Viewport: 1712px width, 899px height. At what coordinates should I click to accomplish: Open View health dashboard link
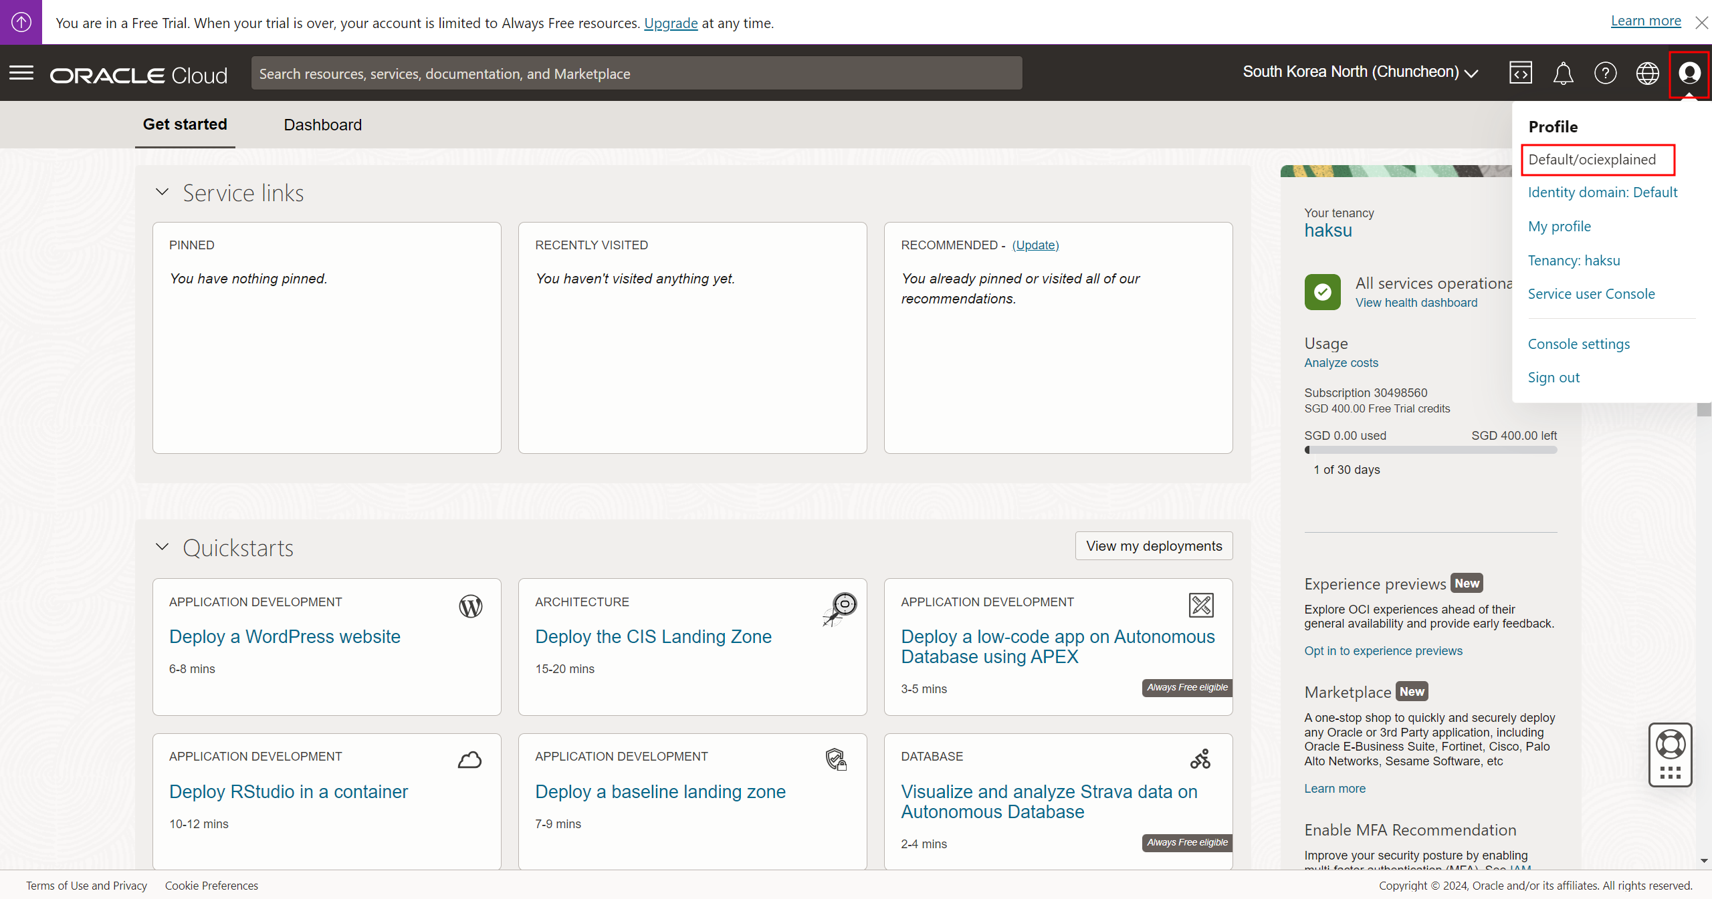pos(1416,303)
